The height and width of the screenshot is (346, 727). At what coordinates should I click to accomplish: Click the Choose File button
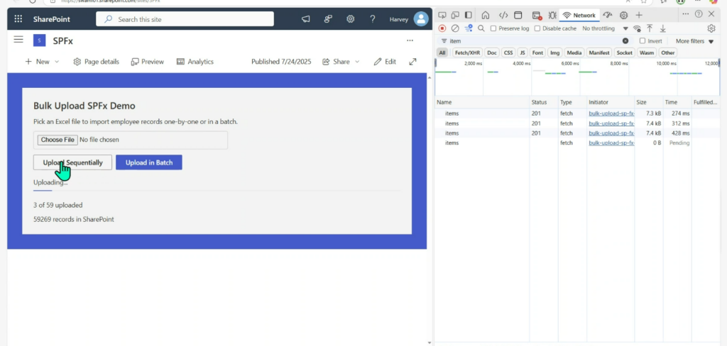click(x=58, y=140)
